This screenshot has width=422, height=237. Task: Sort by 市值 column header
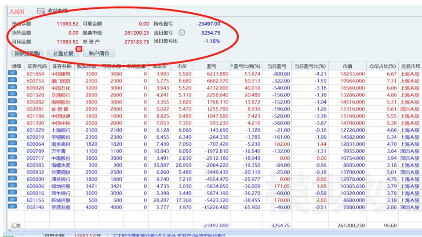point(347,66)
